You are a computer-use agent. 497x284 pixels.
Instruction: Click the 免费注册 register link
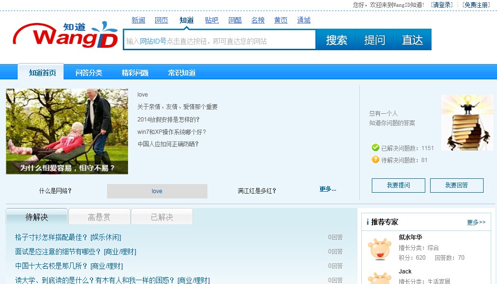[x=476, y=5]
